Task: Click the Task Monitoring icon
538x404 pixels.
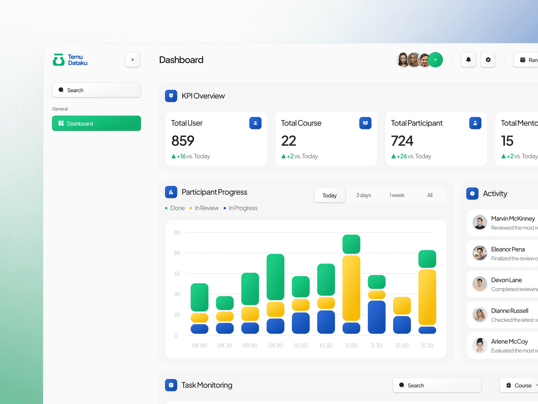Action: tap(171, 385)
